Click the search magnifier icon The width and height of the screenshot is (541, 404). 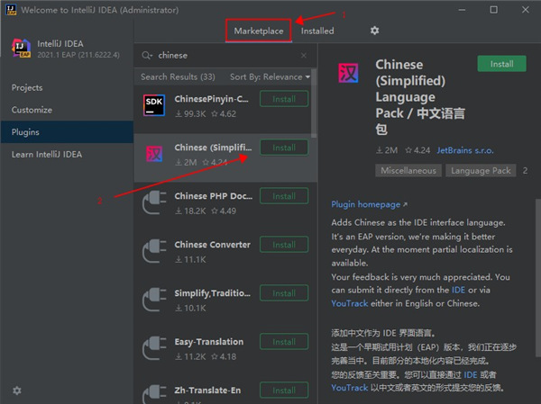(x=149, y=55)
